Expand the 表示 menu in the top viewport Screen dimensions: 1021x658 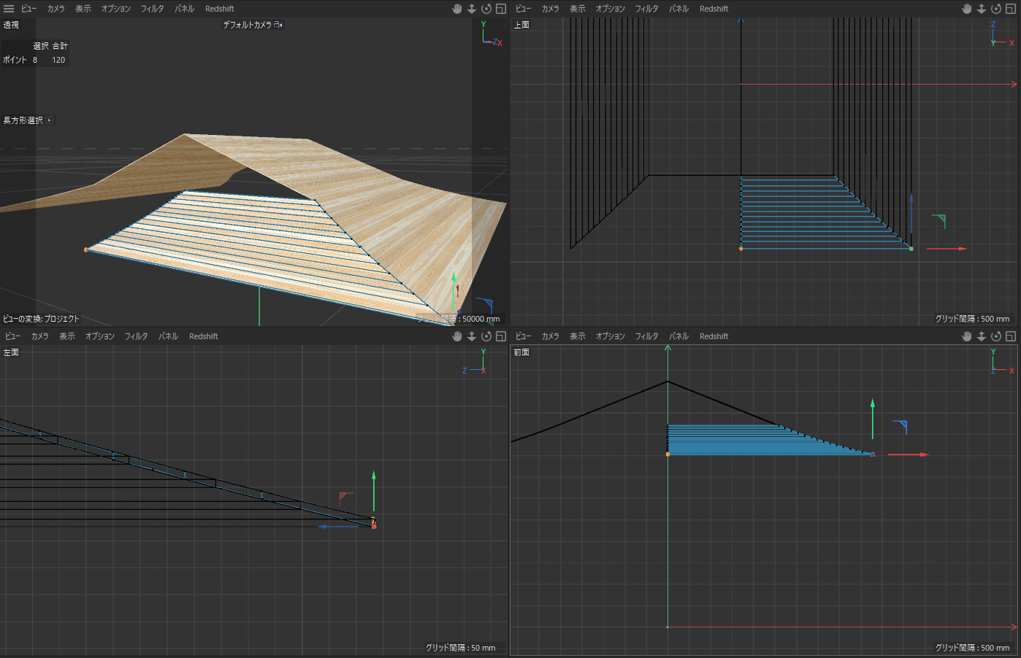(578, 9)
